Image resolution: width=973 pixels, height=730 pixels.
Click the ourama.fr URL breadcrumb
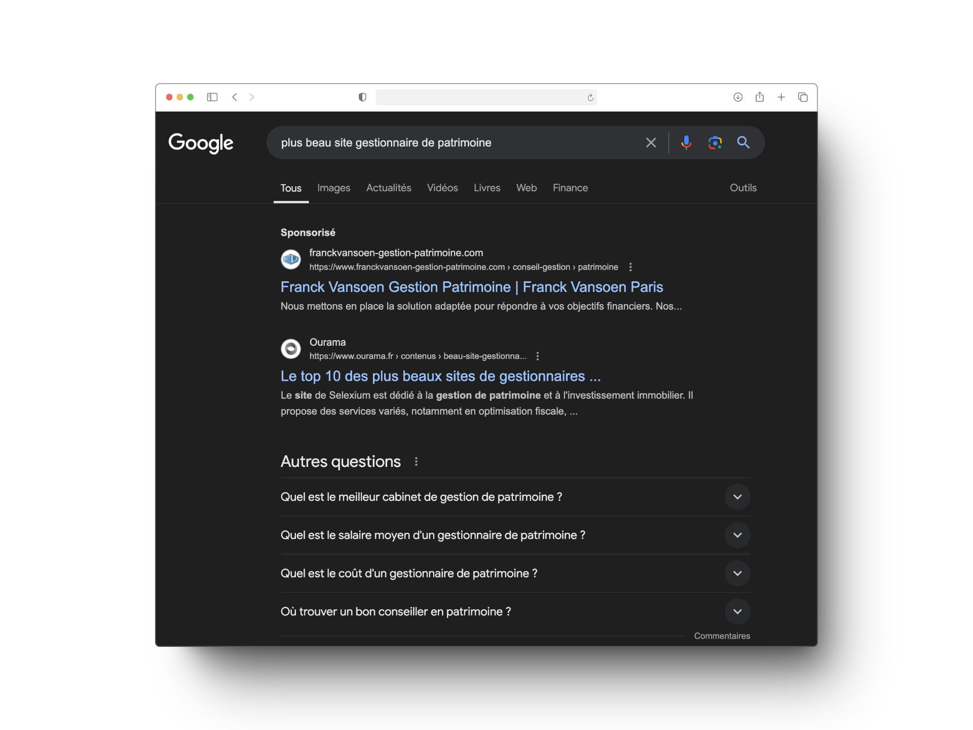click(418, 356)
